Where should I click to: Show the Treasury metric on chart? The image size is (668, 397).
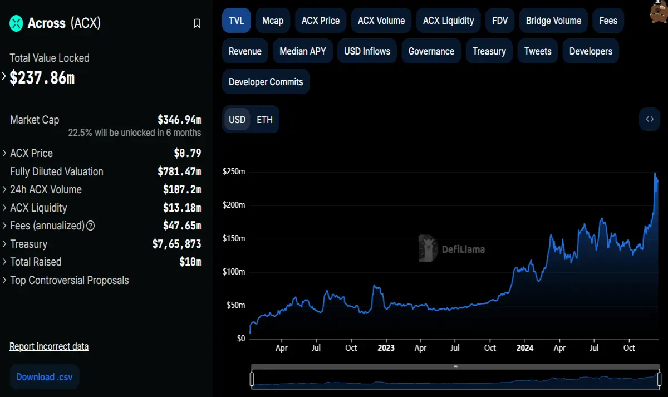click(x=489, y=51)
